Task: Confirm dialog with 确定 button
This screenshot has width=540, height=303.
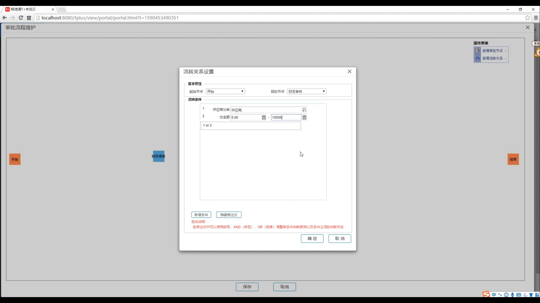Action: click(x=312, y=238)
